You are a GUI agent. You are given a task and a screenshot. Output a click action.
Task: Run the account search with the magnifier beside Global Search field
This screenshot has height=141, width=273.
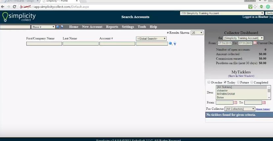[x=171, y=43]
